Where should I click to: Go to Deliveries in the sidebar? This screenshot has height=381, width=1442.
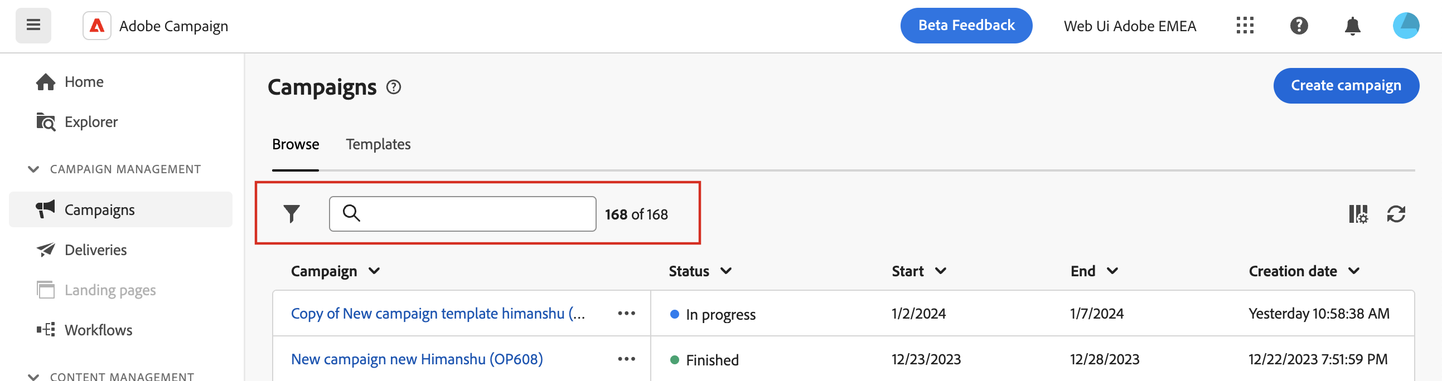click(x=95, y=250)
